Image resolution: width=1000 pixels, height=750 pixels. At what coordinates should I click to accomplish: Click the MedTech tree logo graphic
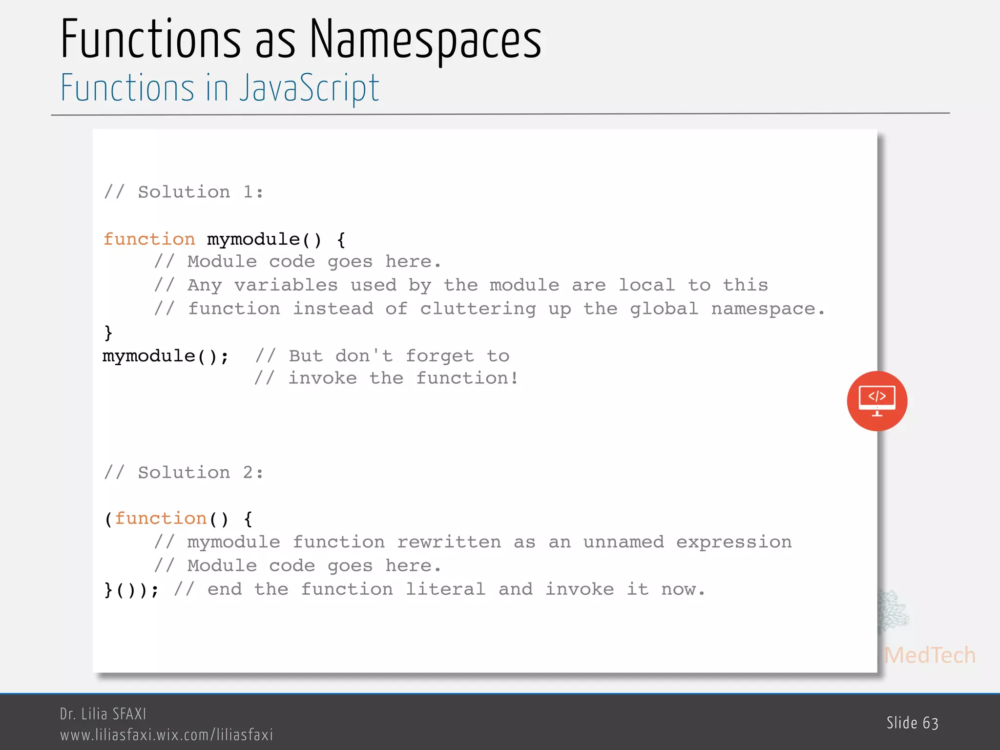point(893,611)
